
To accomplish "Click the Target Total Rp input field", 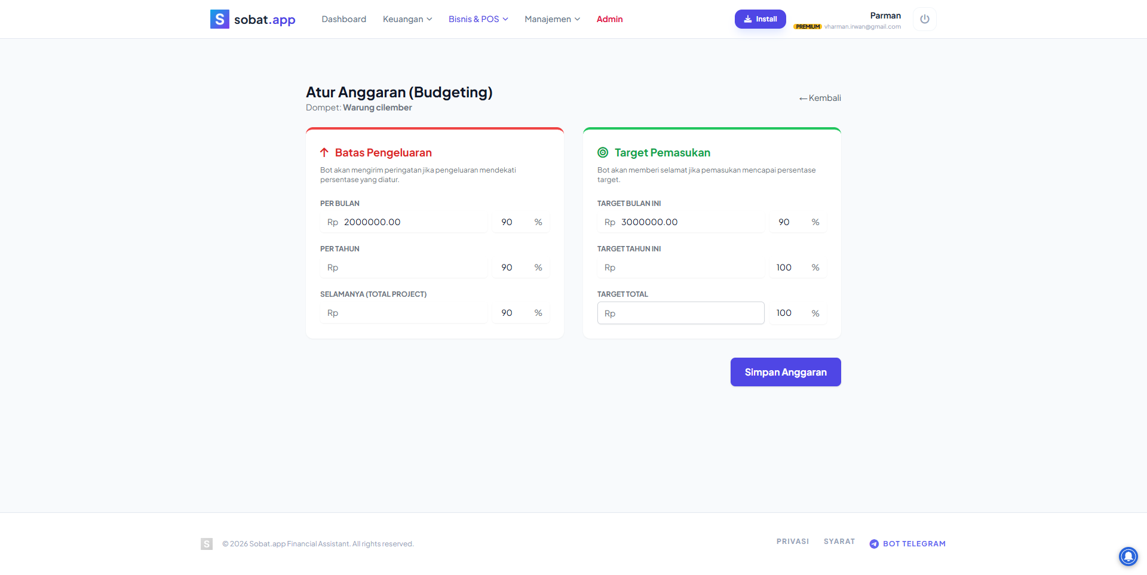I will pos(680,312).
